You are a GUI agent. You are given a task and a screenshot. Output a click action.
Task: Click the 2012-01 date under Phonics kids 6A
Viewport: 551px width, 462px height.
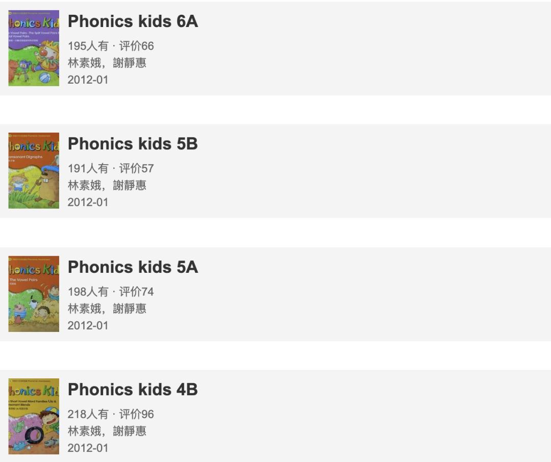88,80
